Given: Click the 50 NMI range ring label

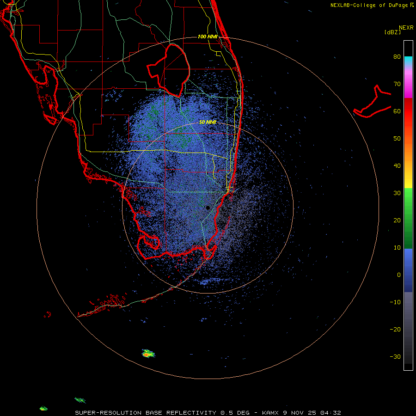Looking at the screenshot, I should pos(208,122).
